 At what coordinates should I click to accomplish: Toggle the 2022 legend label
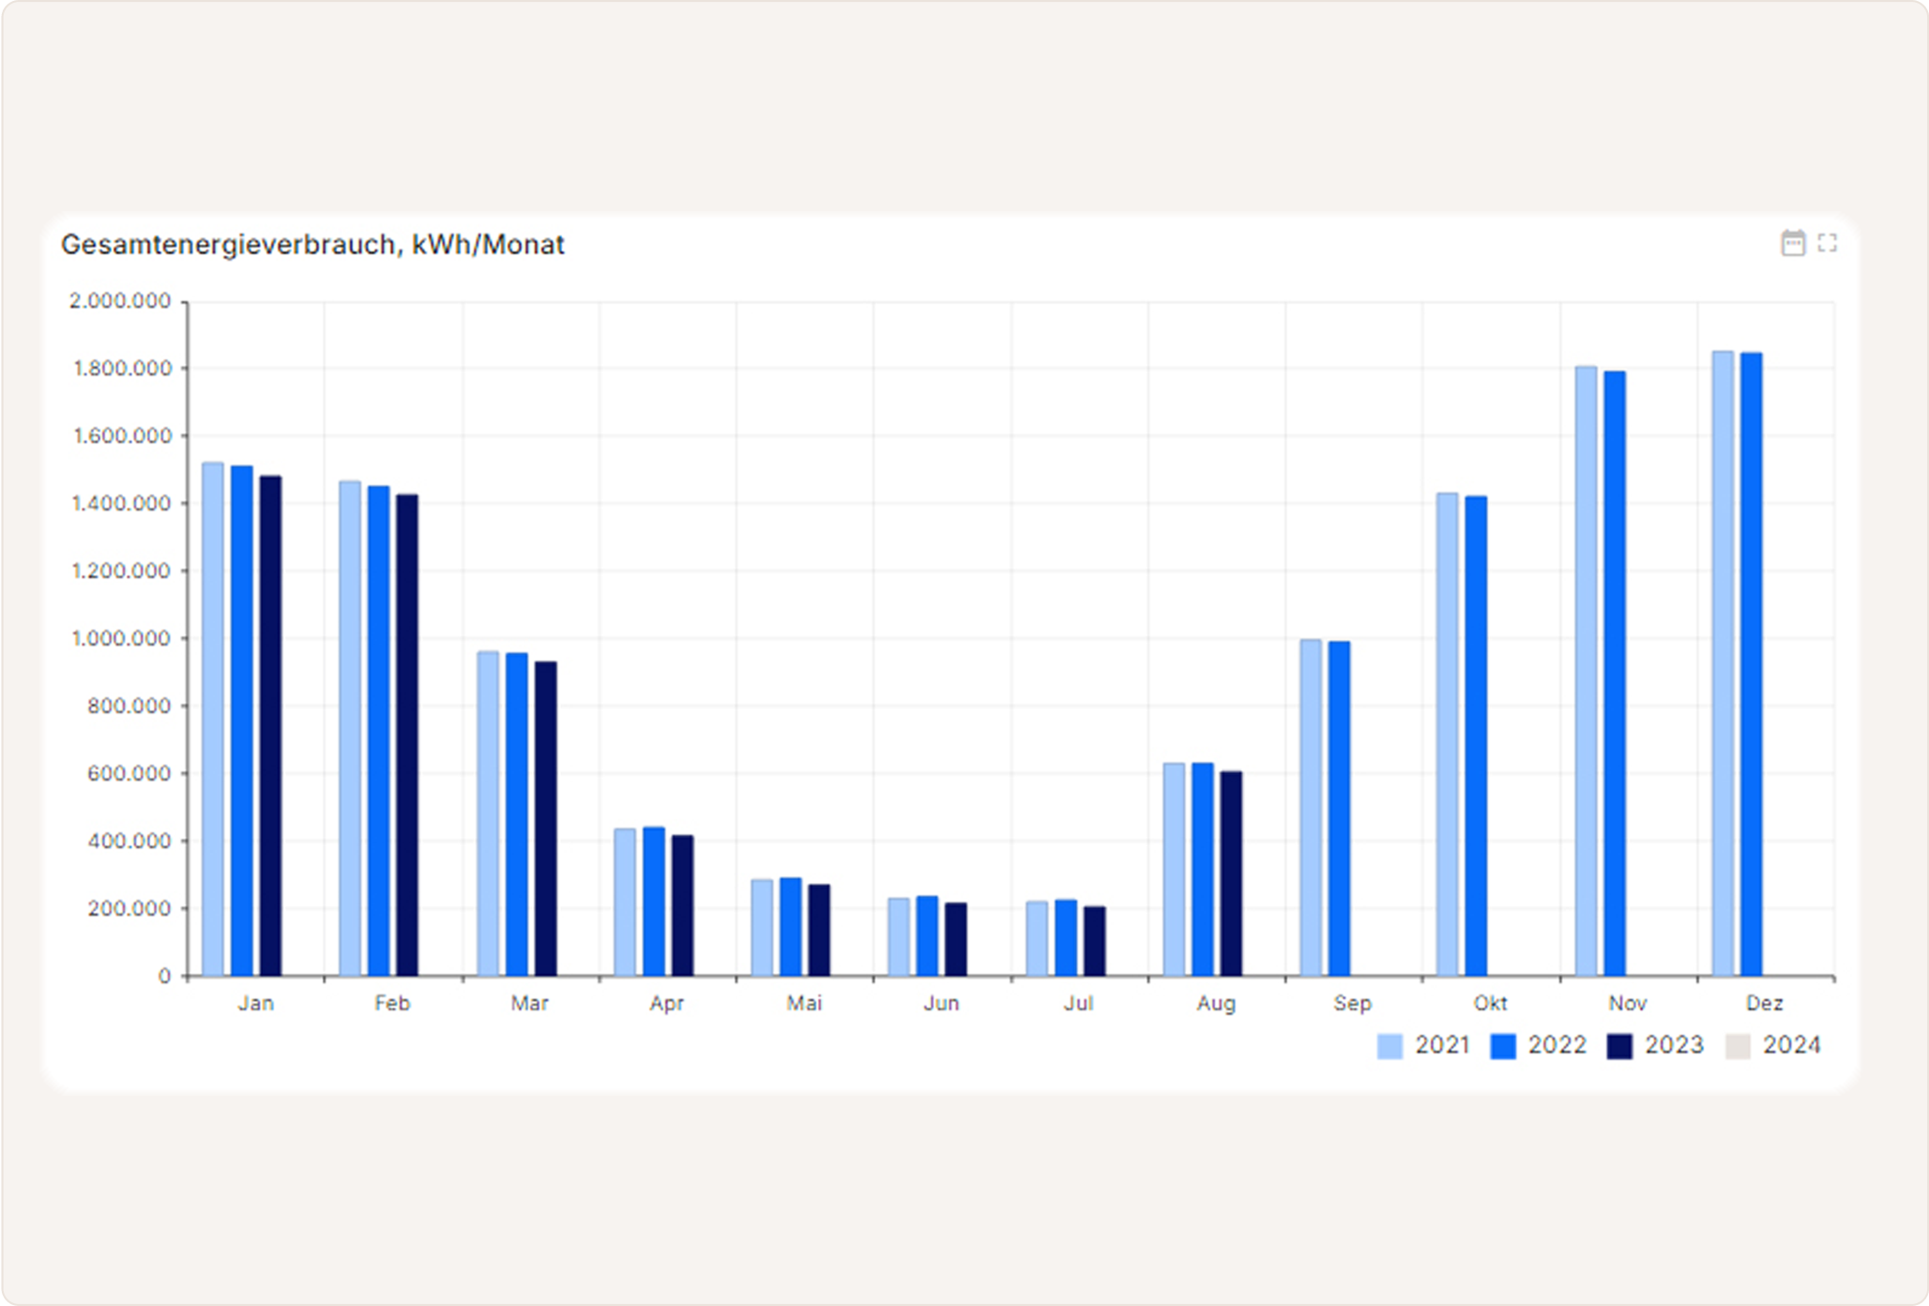tap(1557, 1044)
